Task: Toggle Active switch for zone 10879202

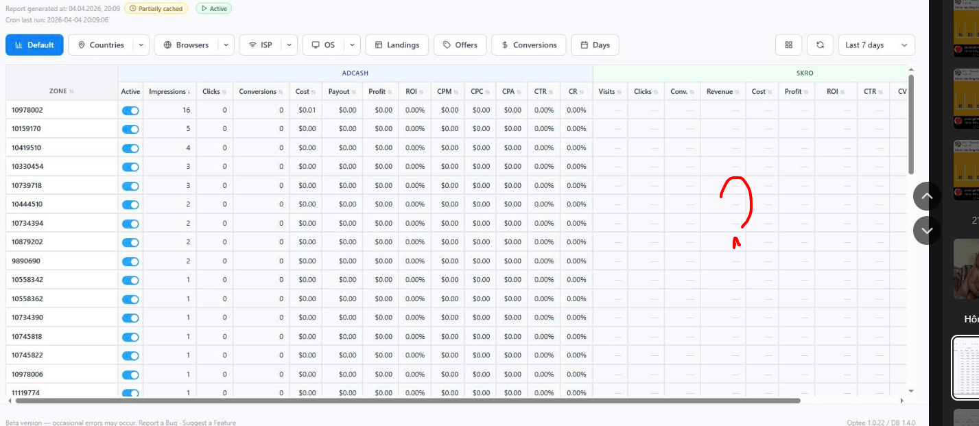Action: point(130,242)
